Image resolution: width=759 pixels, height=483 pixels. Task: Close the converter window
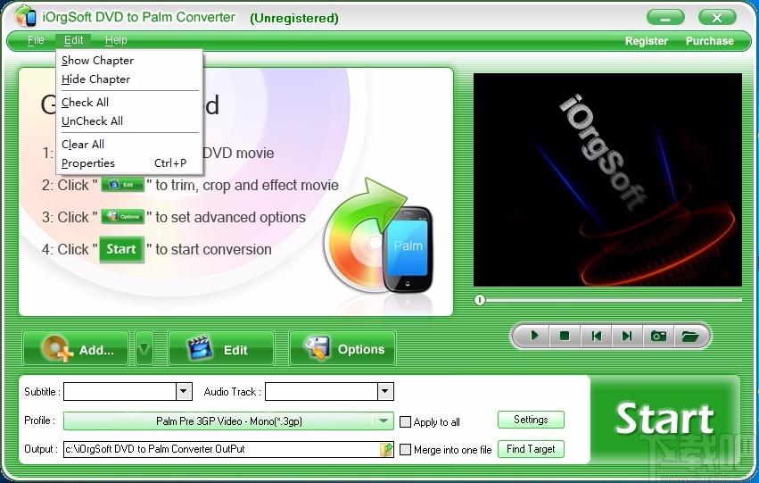click(717, 18)
